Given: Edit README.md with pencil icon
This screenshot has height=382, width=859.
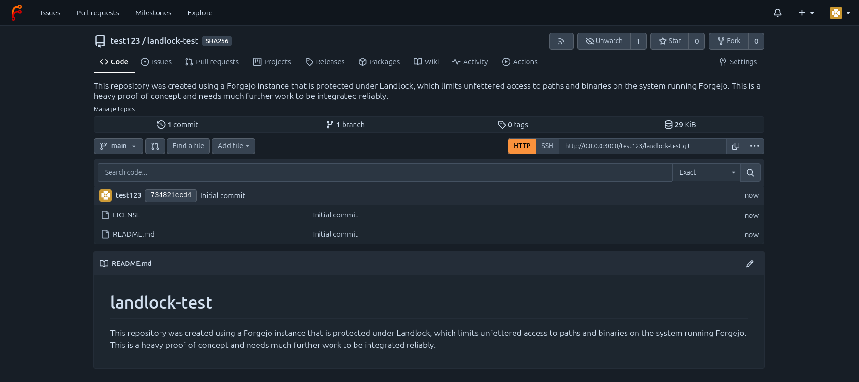Looking at the screenshot, I should (x=749, y=263).
